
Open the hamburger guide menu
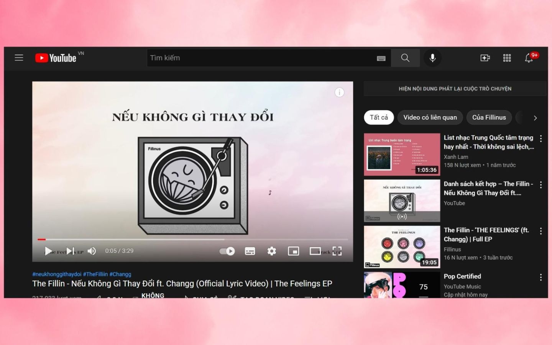point(19,58)
